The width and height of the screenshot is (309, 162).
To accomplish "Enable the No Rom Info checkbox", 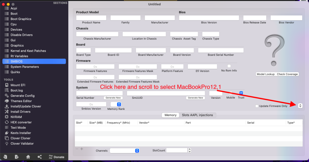I will [229, 66].
